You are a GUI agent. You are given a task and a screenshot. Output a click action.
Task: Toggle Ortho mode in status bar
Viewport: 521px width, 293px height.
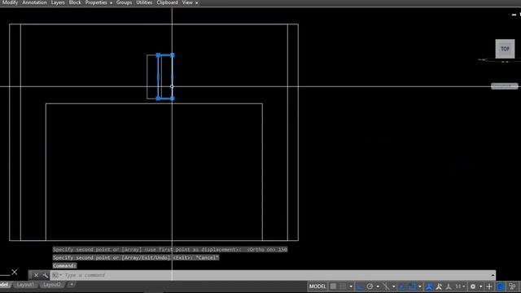pyautogui.click(x=359, y=286)
